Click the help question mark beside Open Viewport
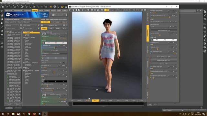 [x=66, y=15]
